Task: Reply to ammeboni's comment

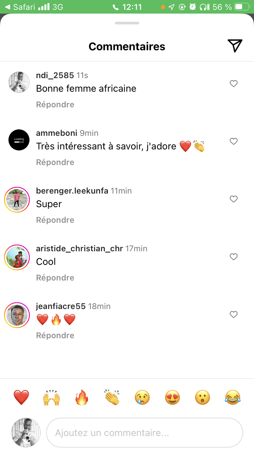Action: (55, 162)
